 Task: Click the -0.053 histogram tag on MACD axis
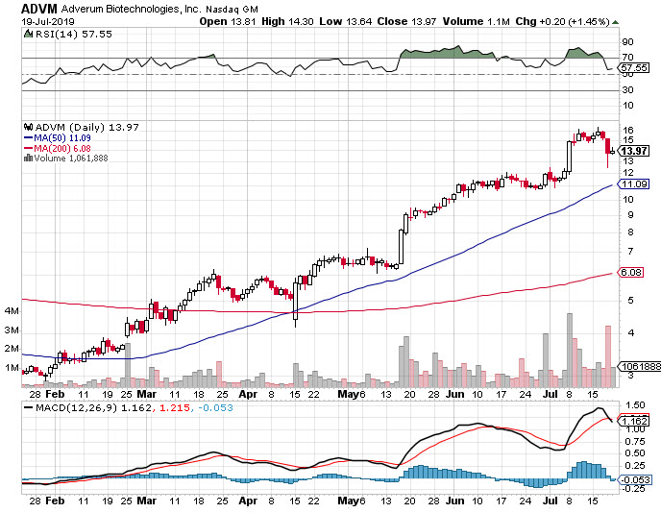(635, 479)
